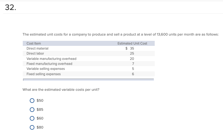Click the question number 32 heading

[11, 7]
